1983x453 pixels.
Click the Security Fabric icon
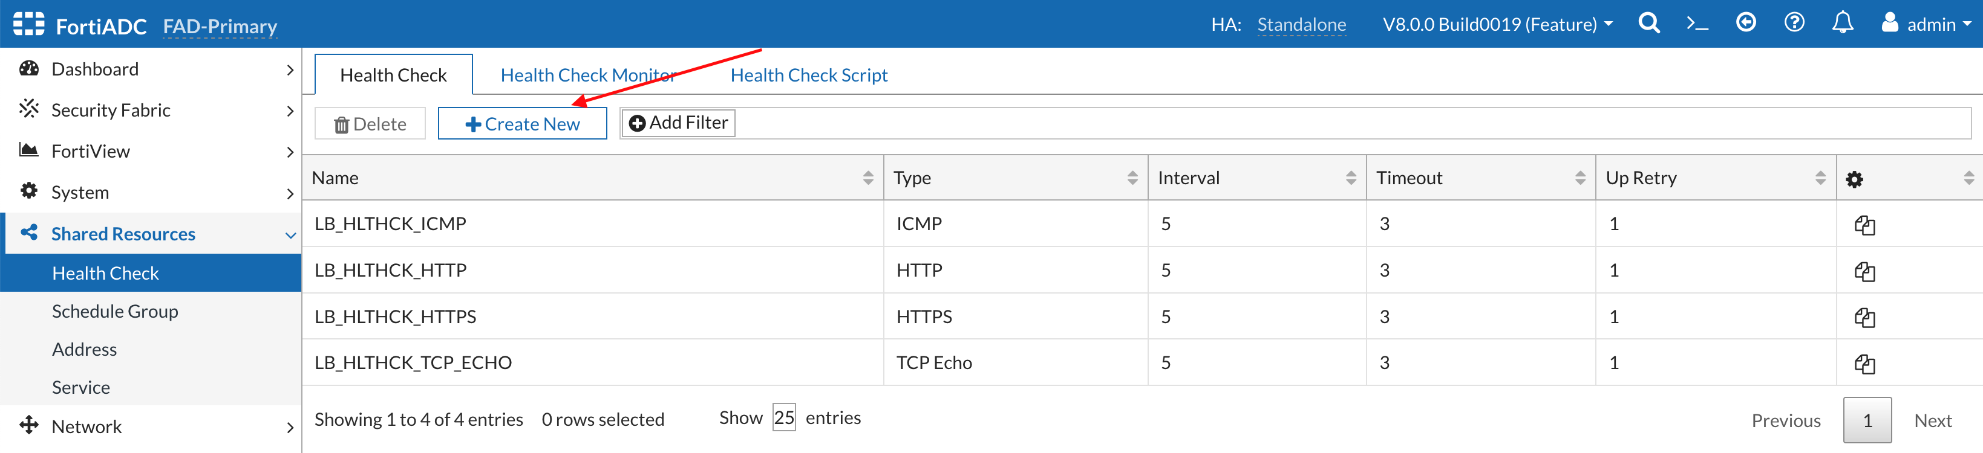click(29, 109)
